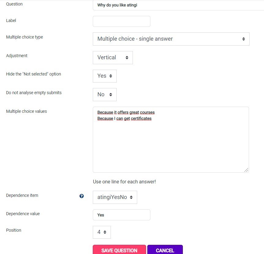Image resolution: width=264 pixels, height=254 pixels.
Task: Click the Cancel button
Action: pos(165,250)
